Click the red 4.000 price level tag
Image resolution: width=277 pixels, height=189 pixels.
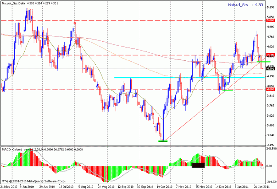[x=271, y=90]
